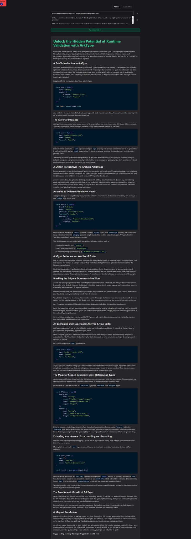191x539 pixels.
Task: Click the text area scrollbar up arrow
Action: pos(133,17)
